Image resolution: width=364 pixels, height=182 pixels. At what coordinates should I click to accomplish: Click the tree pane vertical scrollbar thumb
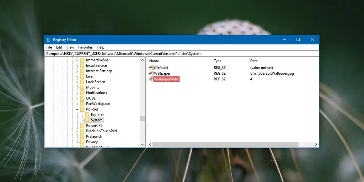pos(142,118)
